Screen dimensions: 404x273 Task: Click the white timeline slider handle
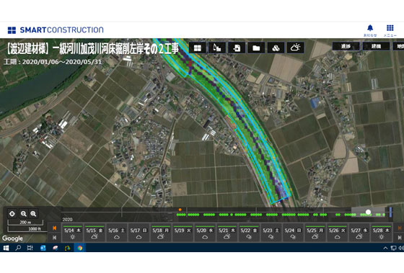pyautogui.click(x=368, y=212)
